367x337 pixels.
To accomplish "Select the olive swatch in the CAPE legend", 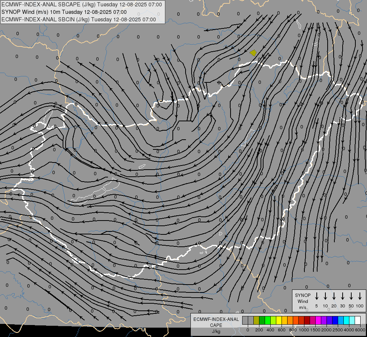I will [256, 320].
